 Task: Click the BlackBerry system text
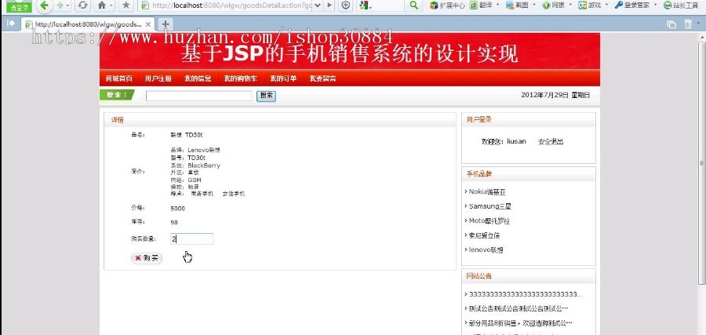point(204,166)
